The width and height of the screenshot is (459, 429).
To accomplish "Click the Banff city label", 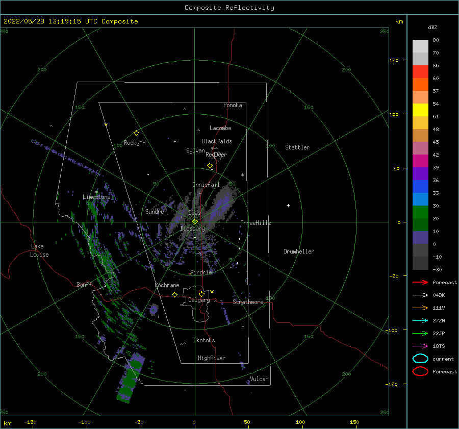I will [84, 284].
